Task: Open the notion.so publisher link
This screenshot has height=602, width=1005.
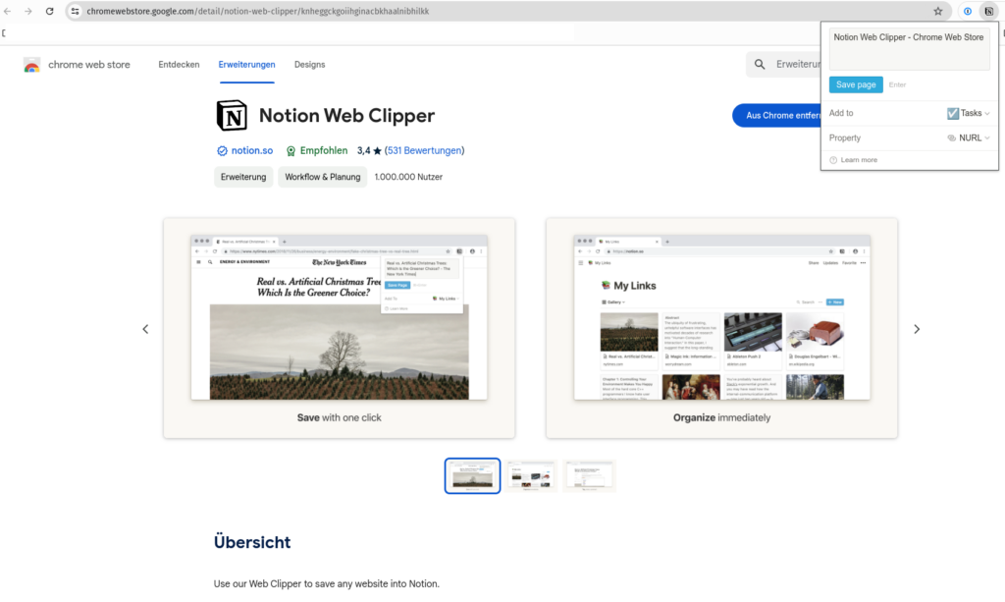Action: 252,150
